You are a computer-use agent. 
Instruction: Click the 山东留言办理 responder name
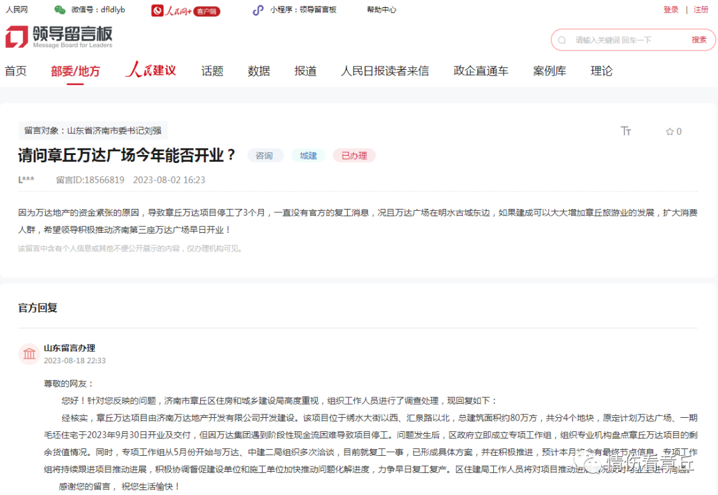pos(70,349)
